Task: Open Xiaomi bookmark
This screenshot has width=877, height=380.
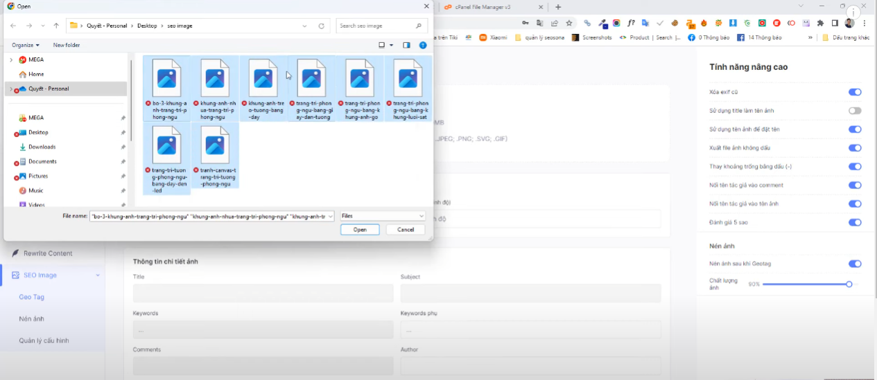Action: tap(493, 37)
